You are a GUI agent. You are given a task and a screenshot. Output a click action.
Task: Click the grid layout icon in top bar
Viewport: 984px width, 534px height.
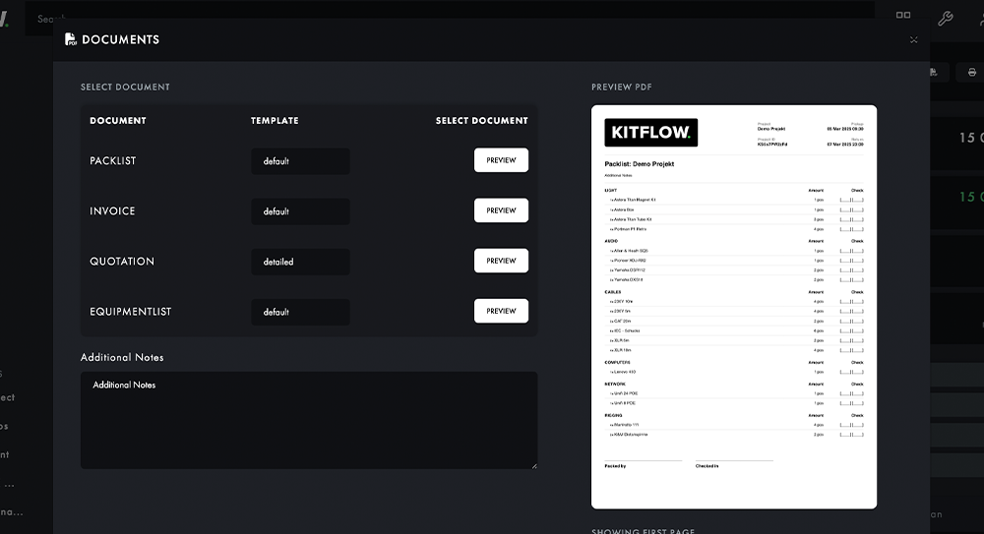pos(903,17)
